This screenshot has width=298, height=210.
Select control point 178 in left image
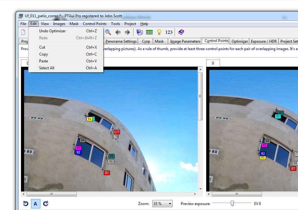(x=115, y=136)
